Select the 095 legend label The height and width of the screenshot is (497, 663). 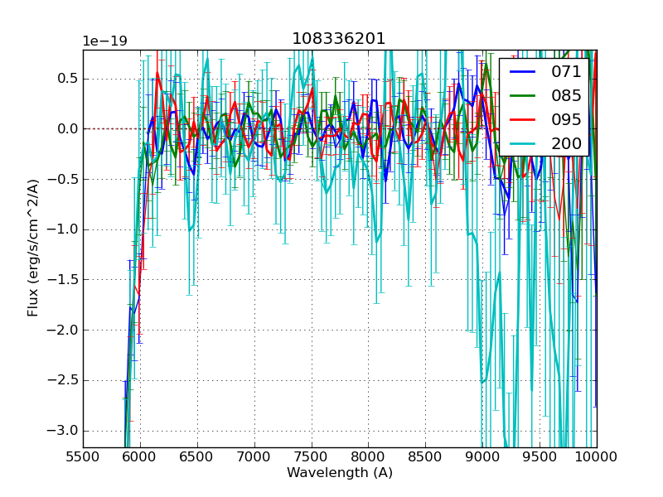[567, 119]
